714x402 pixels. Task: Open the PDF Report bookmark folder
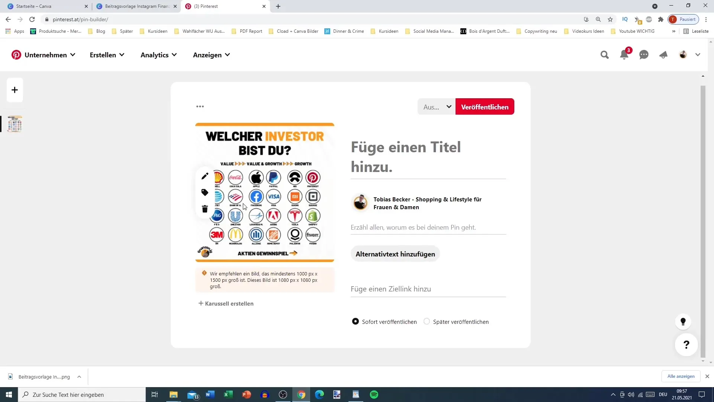coord(247,31)
